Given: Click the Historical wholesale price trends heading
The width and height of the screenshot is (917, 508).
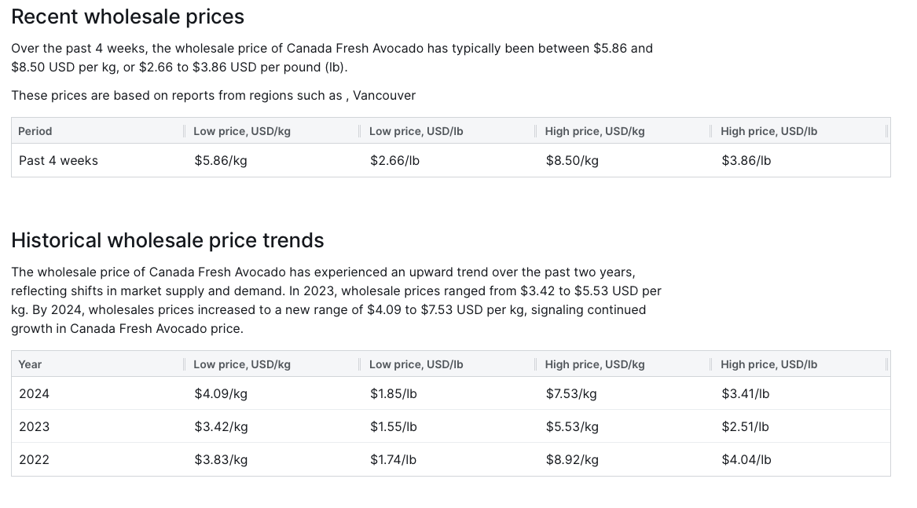Looking at the screenshot, I should click(x=167, y=240).
